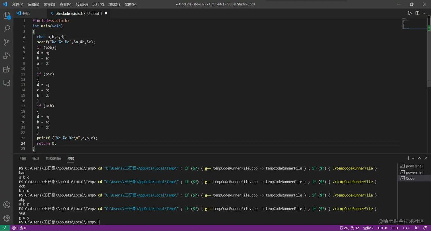The image size is (431, 231).
Task: Select first powershell terminal in list
Action: pyautogui.click(x=414, y=166)
